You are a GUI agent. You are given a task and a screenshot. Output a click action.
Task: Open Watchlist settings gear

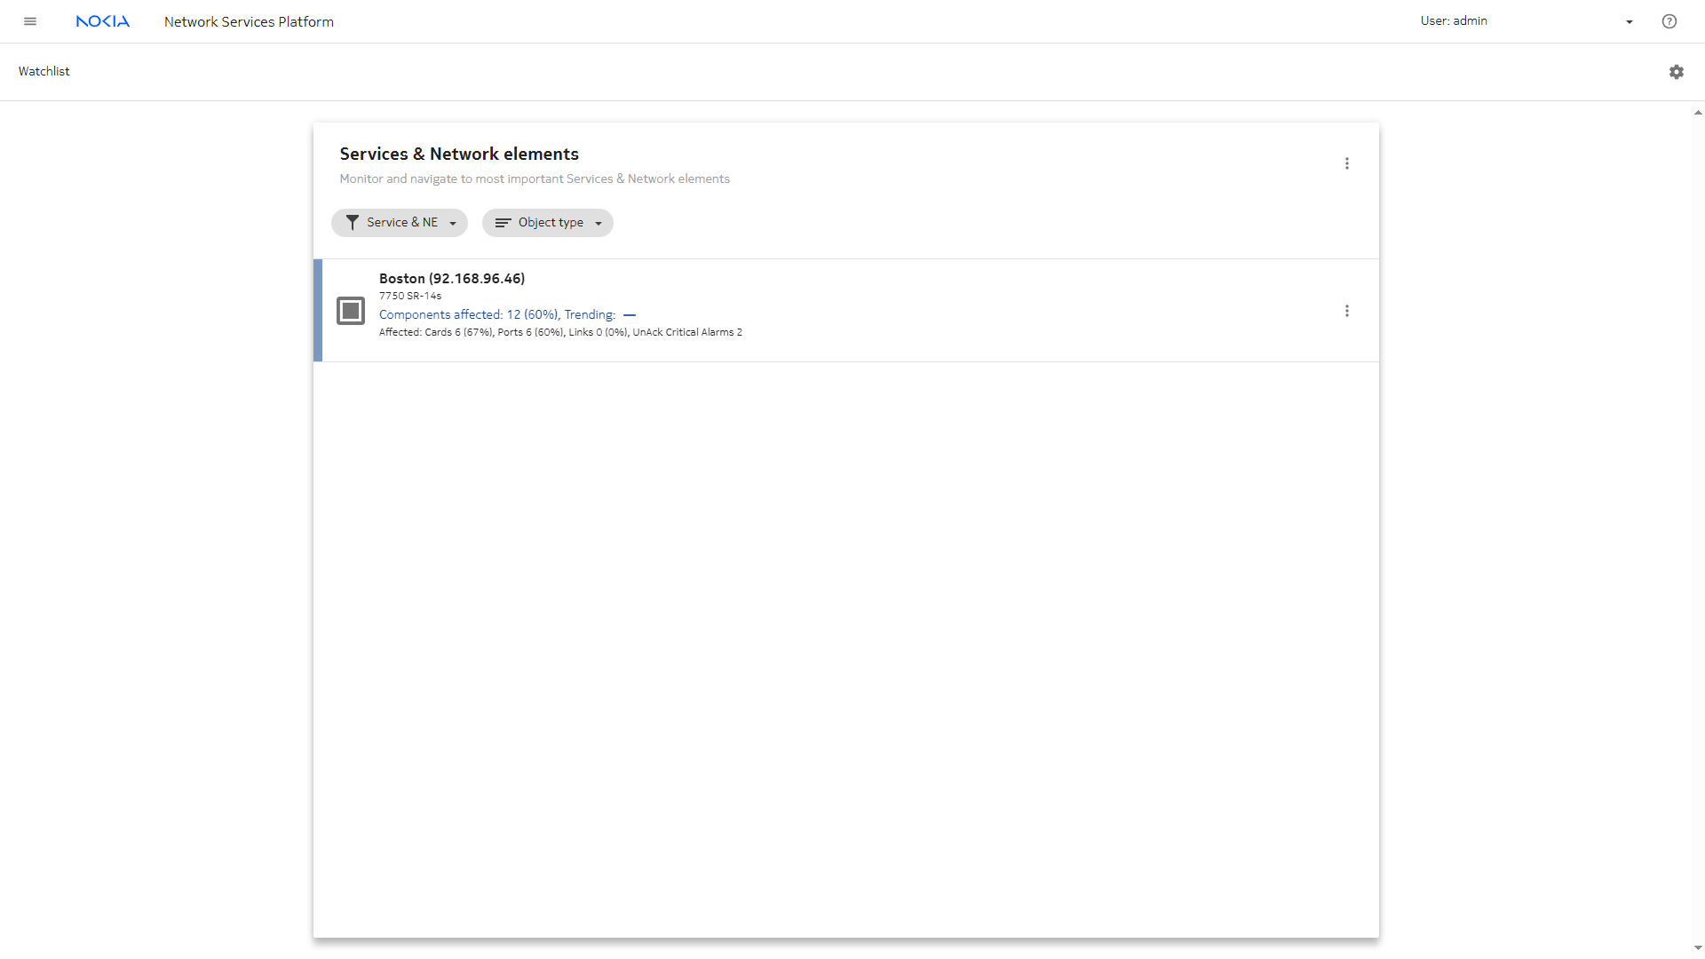pyautogui.click(x=1677, y=72)
